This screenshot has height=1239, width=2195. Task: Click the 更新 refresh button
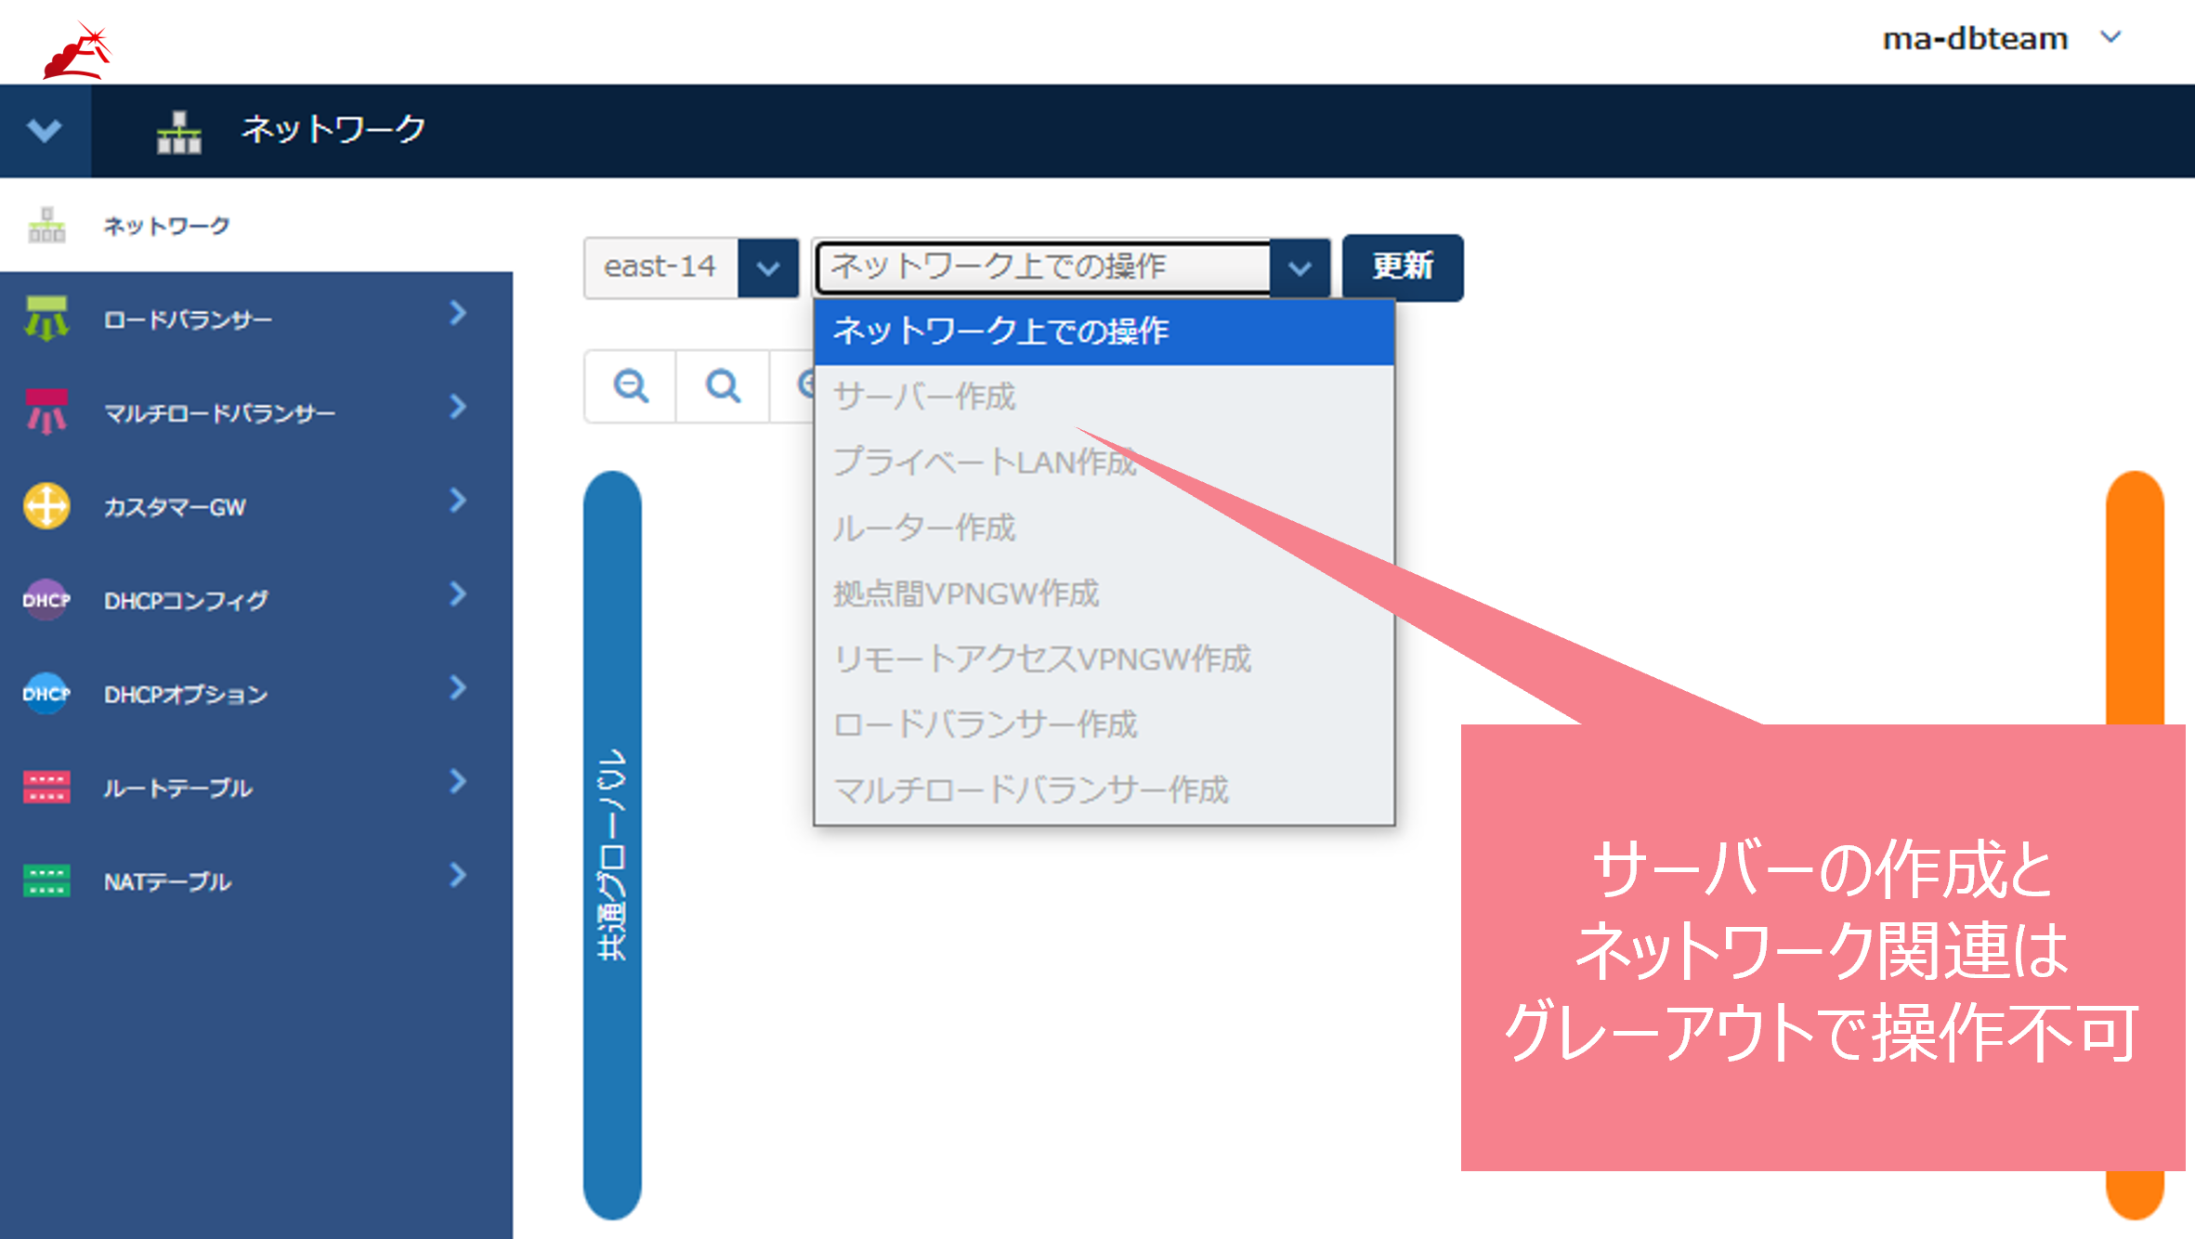click(1402, 267)
